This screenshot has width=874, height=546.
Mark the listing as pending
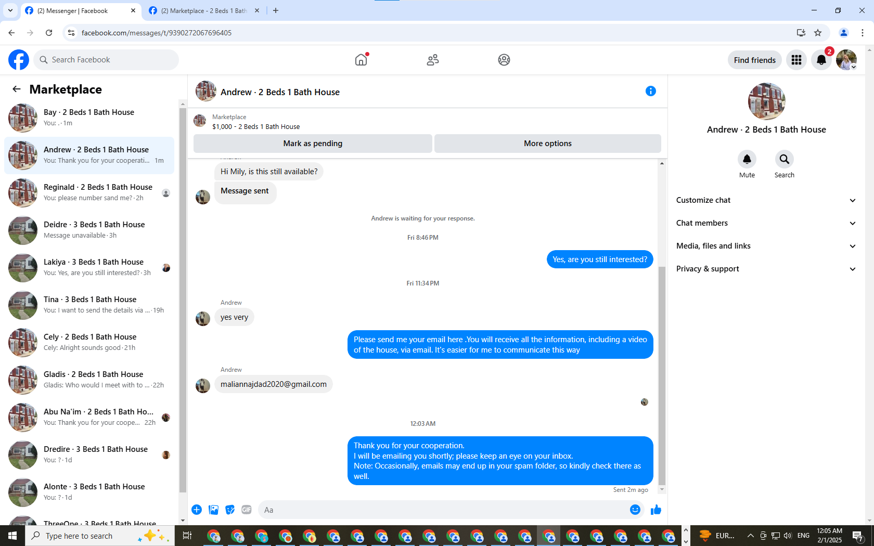pos(313,144)
